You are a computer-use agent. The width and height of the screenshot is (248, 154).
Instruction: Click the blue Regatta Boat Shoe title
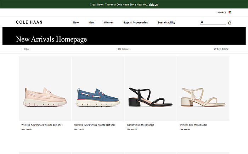click(x=95, y=125)
